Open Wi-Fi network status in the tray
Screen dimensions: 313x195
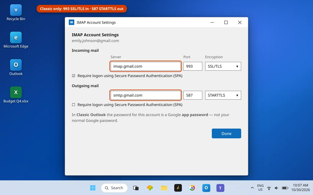point(269,188)
